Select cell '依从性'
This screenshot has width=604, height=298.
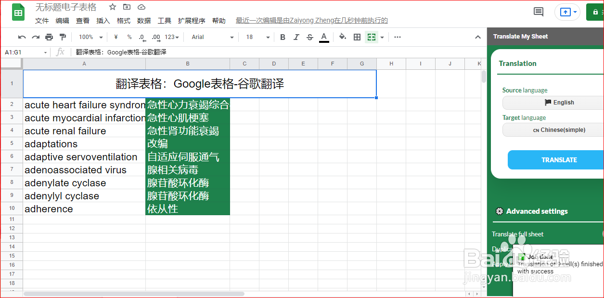coord(188,209)
